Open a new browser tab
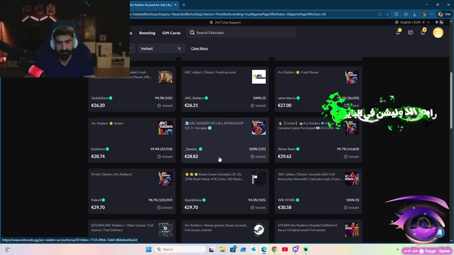 pyautogui.click(x=184, y=5)
